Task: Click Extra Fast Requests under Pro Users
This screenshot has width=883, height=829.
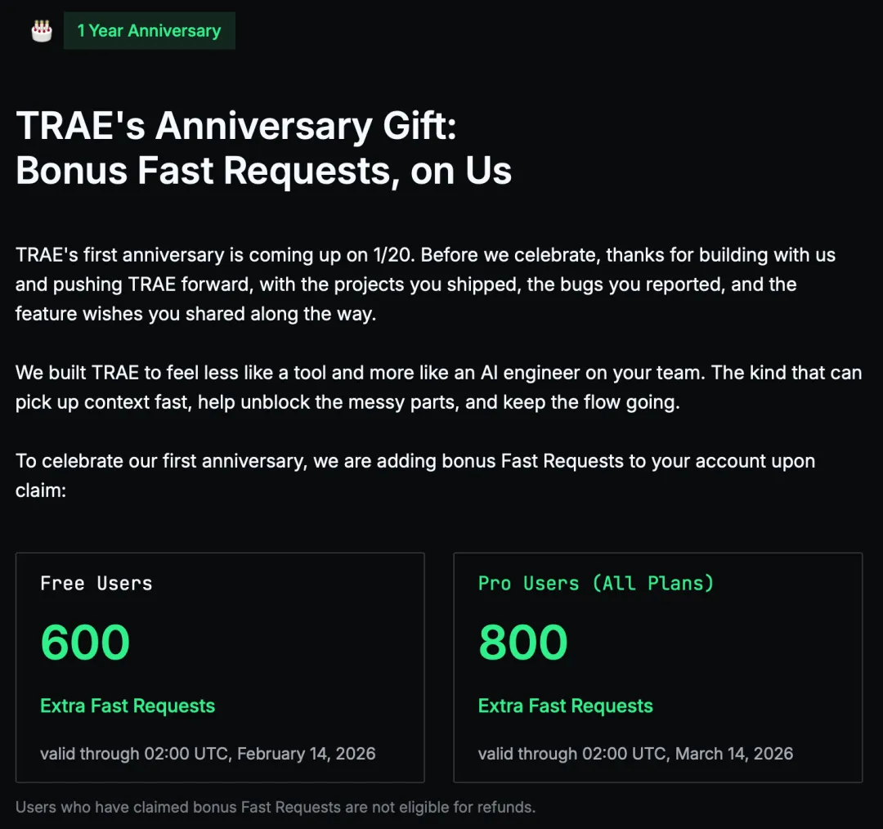Action: pos(566,706)
